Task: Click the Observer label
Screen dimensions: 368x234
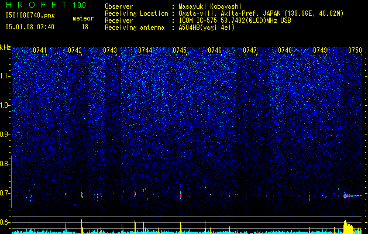Action: click(119, 6)
